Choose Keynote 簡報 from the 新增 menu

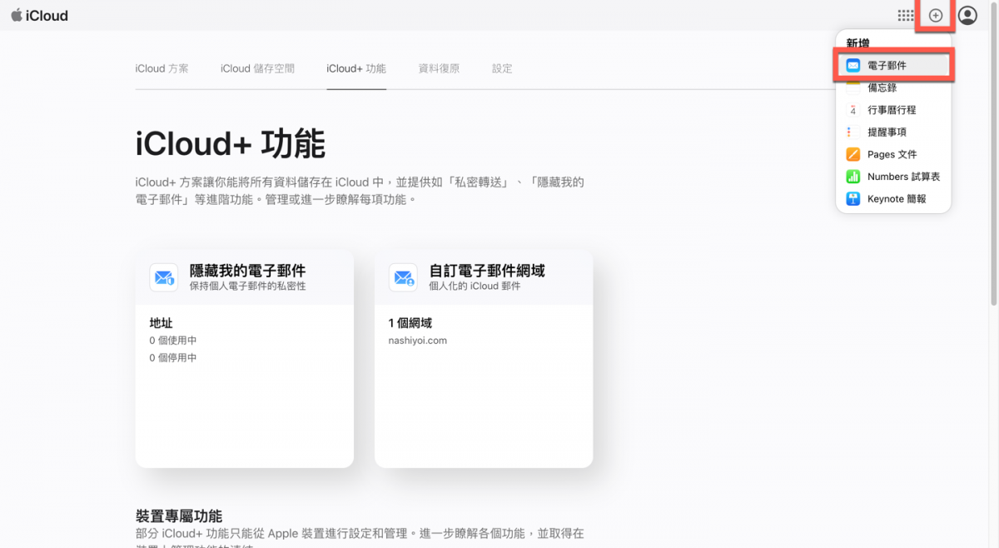pos(893,199)
